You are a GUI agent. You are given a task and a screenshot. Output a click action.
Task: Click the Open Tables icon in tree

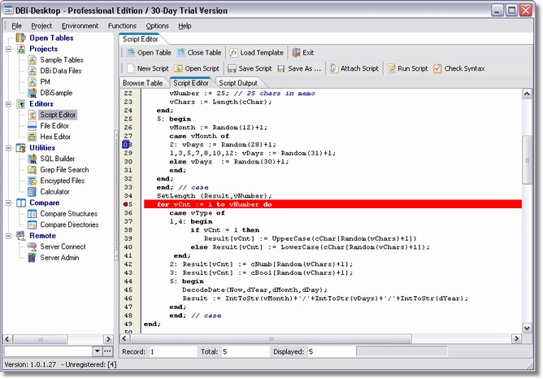tap(21, 37)
